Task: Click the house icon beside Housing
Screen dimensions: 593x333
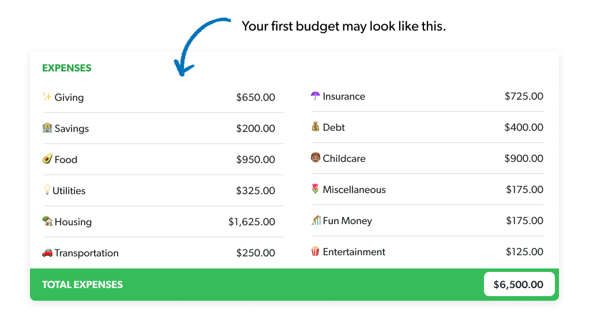Action: pyautogui.click(x=47, y=221)
